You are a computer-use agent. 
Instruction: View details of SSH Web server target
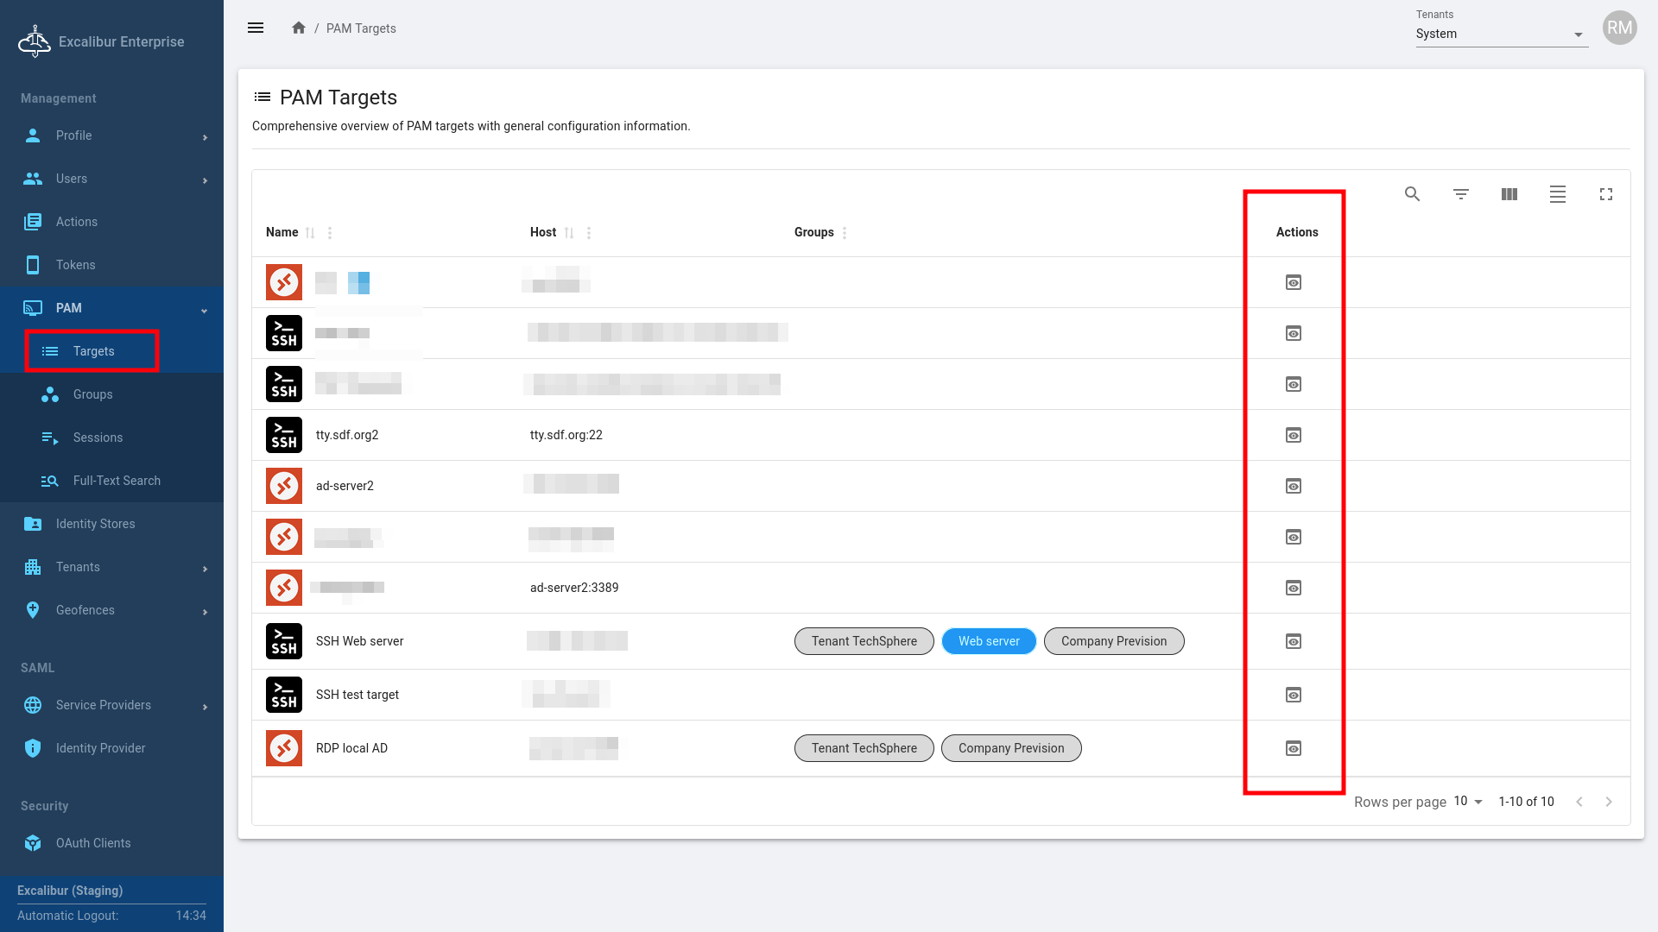pyautogui.click(x=1293, y=641)
